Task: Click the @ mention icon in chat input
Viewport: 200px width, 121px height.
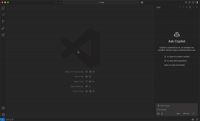Action: pyautogui.click(x=158, y=114)
